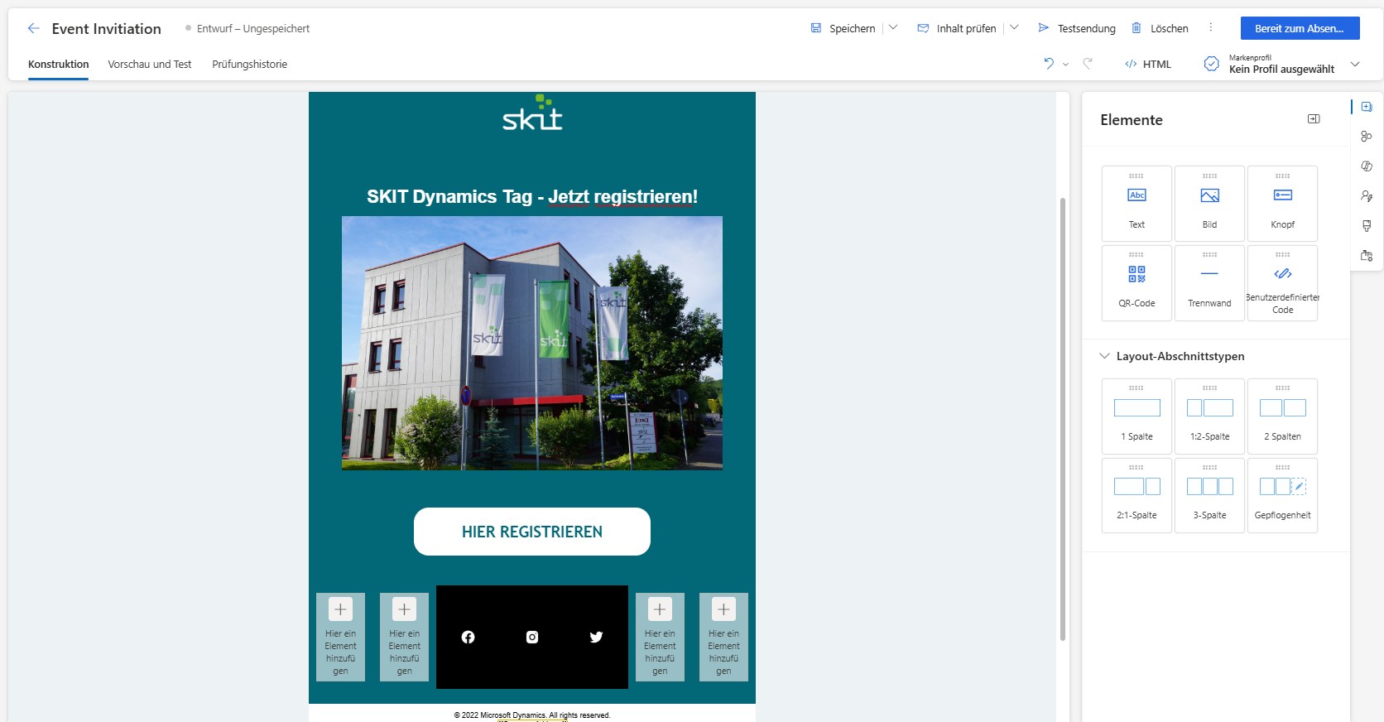Image resolution: width=1384 pixels, height=722 pixels.
Task: Open the Speichern dropdown arrow
Action: (893, 28)
